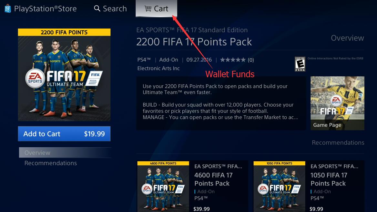377x212 pixels.
Task: Click the Search magnifying glass icon
Action: point(97,9)
